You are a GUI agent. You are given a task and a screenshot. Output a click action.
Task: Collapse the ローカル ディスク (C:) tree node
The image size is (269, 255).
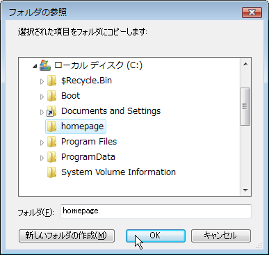tap(35, 67)
